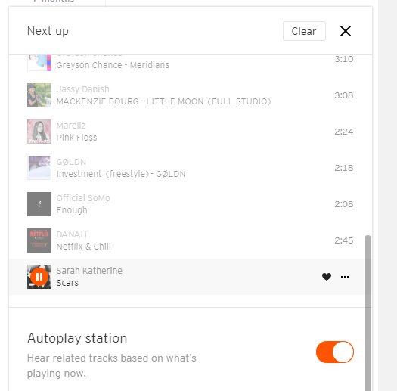Open the Sarah Katherine artist link
This screenshot has width=397, height=391.
click(89, 271)
